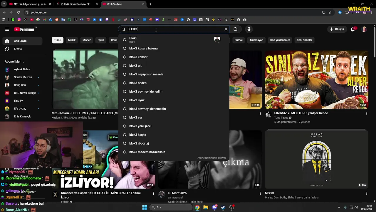
Task: Pick suggestion blok3 vur
Action: pos(174,117)
